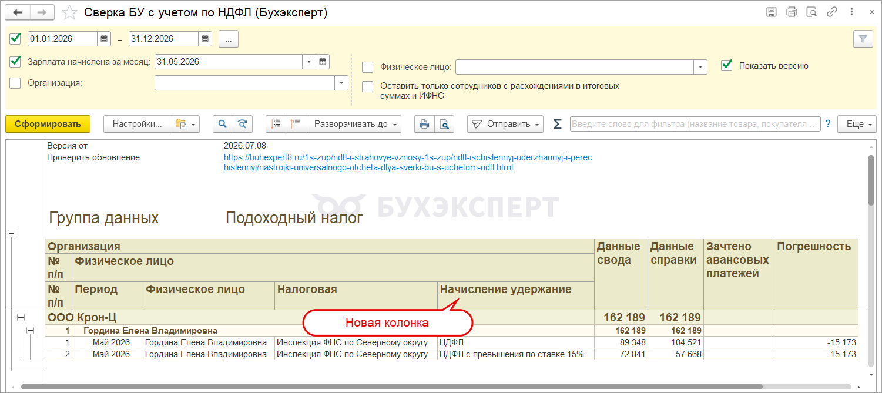
Task: Add report to favorites with the star icon
Action: click(x=69, y=12)
